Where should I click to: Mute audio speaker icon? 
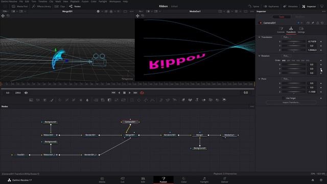pyautogui.click(x=26, y=93)
